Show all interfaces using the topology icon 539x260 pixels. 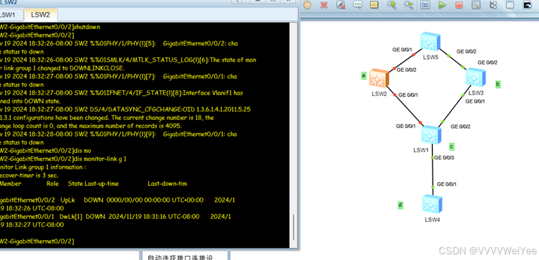click(493, 5)
